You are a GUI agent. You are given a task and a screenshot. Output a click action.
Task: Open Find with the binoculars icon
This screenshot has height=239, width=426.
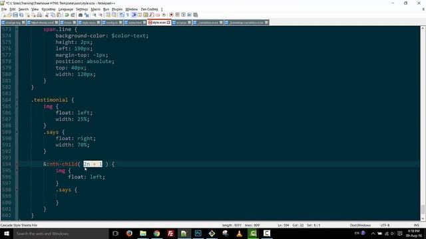pyautogui.click(x=81, y=15)
